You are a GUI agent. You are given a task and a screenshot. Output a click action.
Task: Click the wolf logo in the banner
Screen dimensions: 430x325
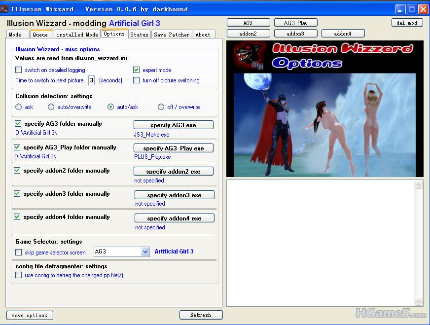(x=250, y=56)
